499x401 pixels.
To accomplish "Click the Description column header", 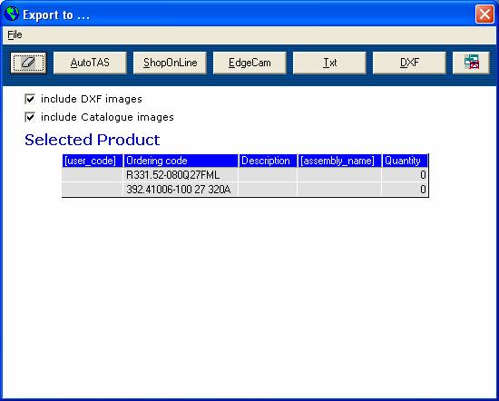I will [268, 161].
